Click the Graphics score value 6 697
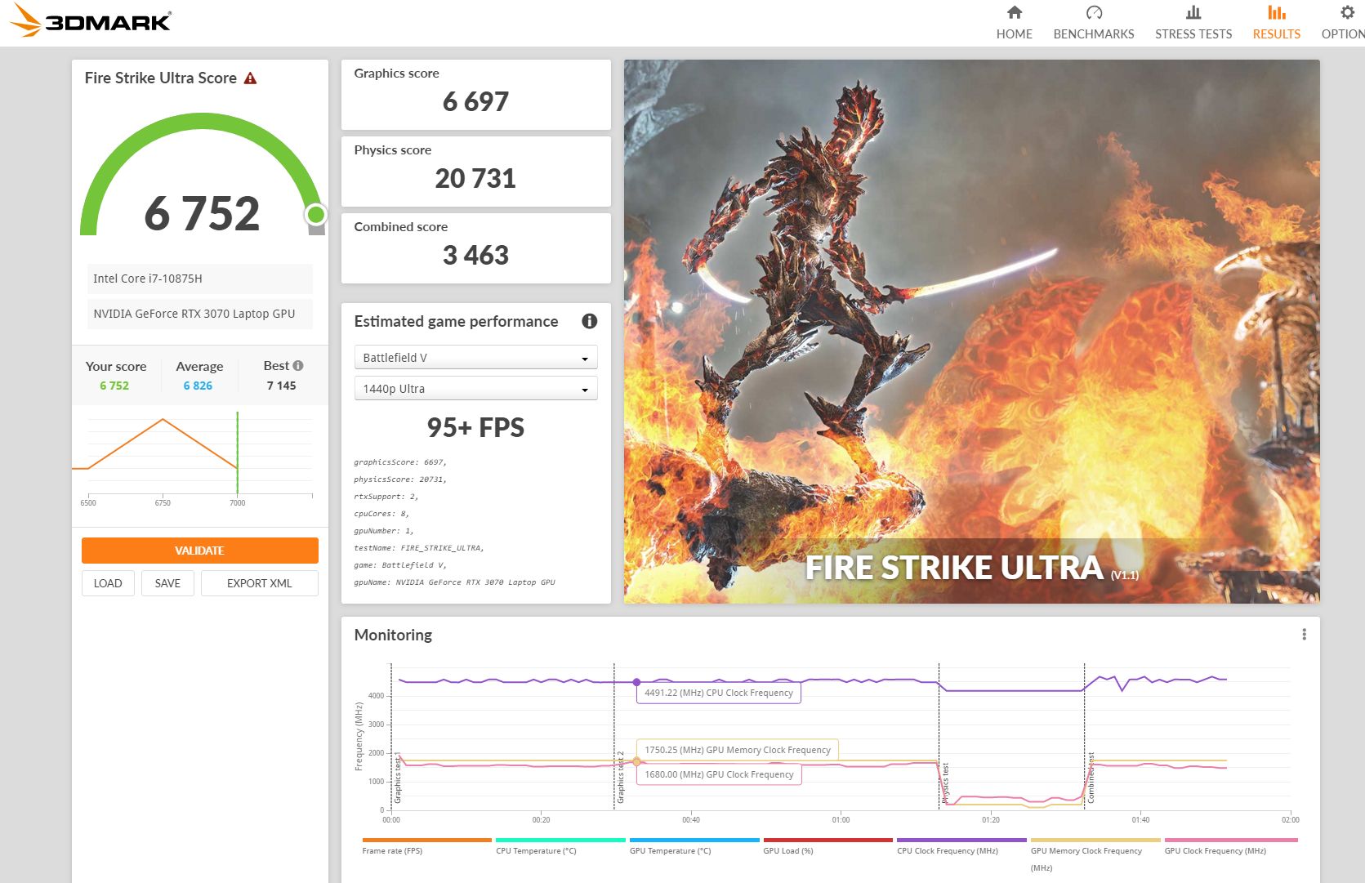 [475, 102]
